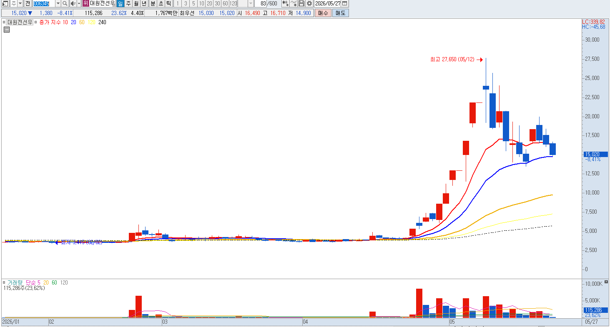Viewport: 610px width, 327px height.
Task: Click the 매도 sell button
Action: (340, 13)
